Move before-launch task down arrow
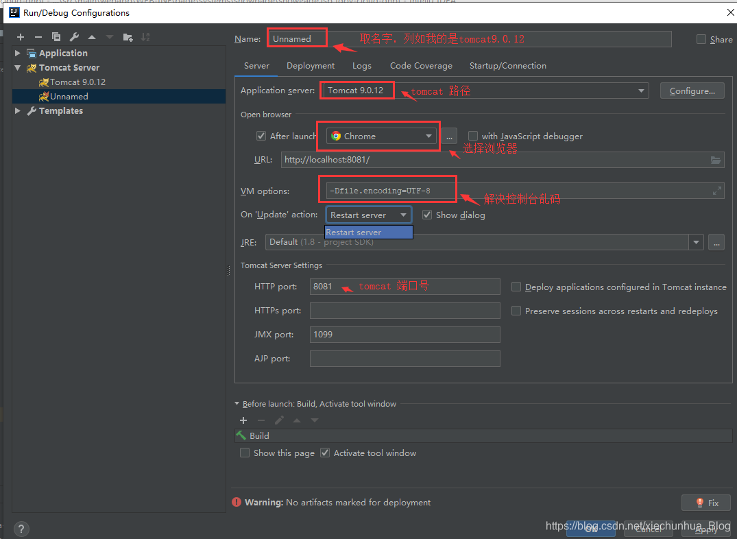 tap(315, 420)
